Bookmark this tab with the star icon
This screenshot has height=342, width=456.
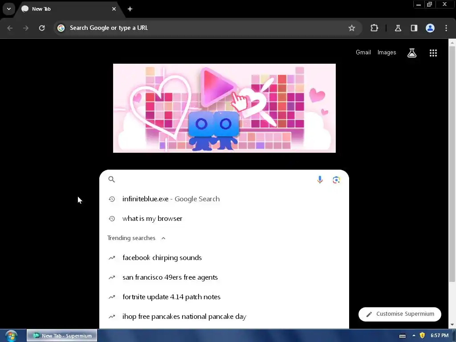click(x=352, y=28)
